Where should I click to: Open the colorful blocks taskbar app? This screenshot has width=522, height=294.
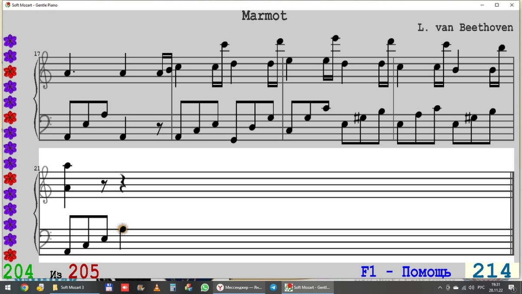click(189, 287)
